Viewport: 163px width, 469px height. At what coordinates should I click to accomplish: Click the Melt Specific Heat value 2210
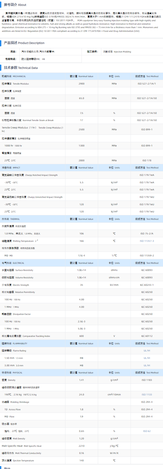(x=81, y=446)
